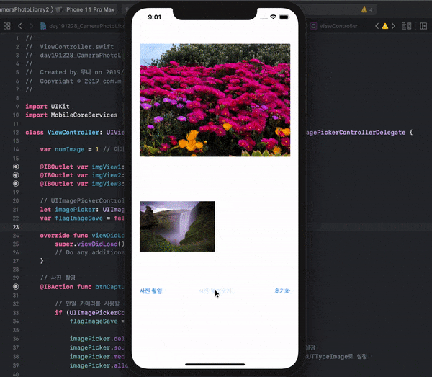Image resolution: width=432 pixels, height=377 pixels.
Task: Tap the large flower image in simulator
Action: [215, 100]
